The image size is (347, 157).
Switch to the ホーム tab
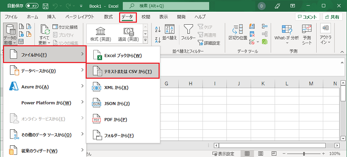click(x=32, y=17)
